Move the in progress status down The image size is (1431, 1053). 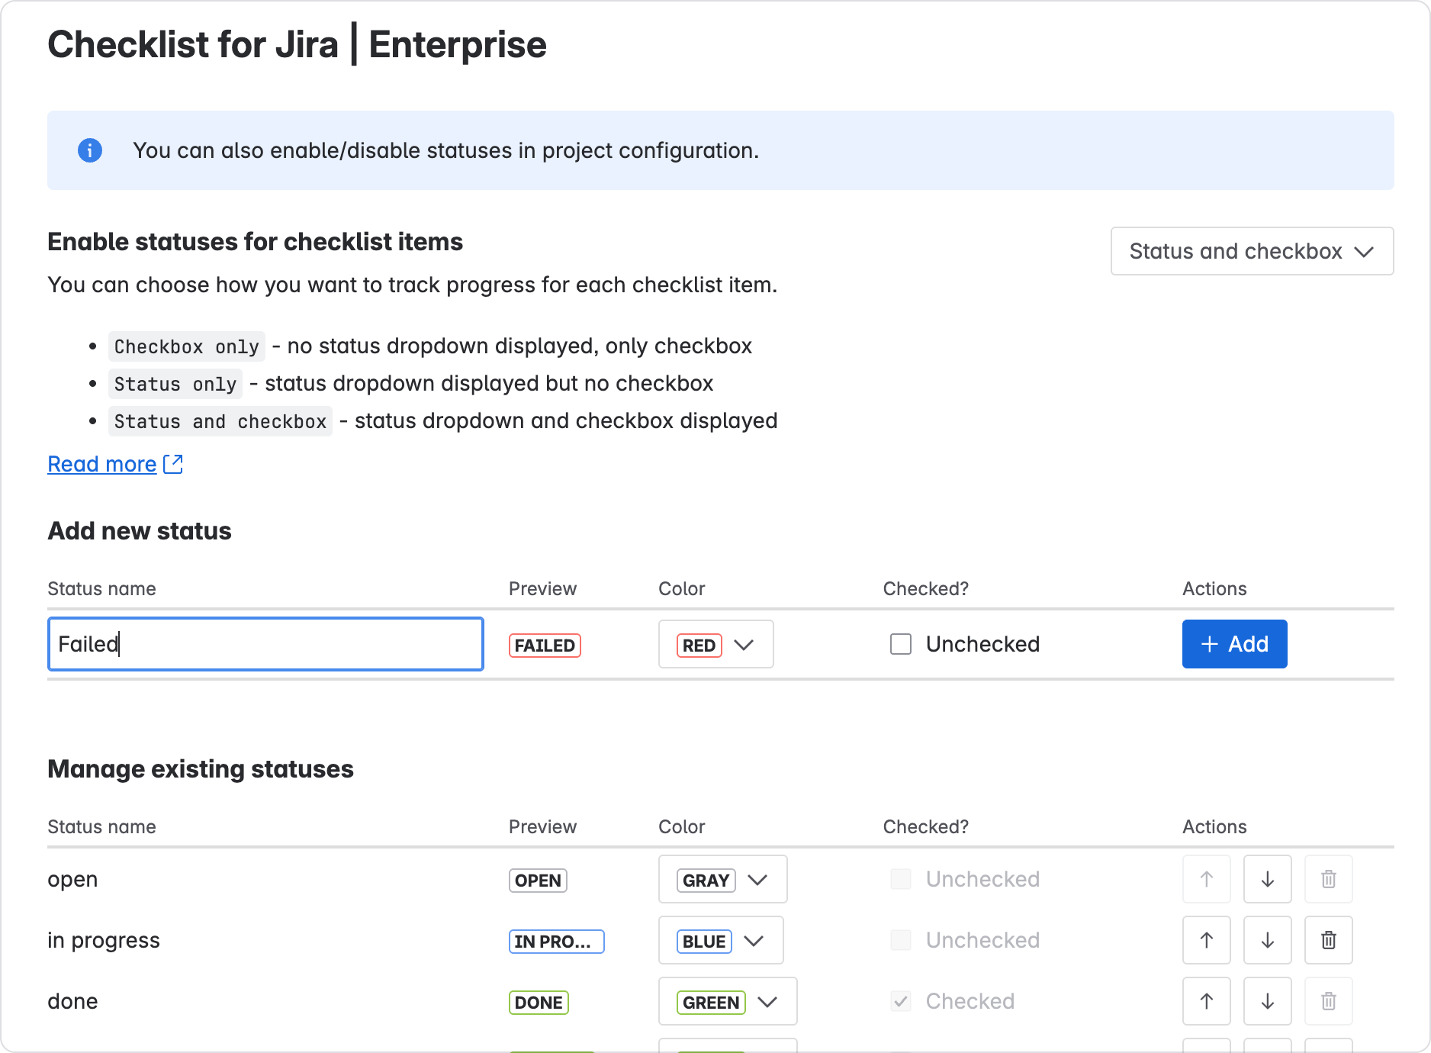click(1268, 940)
